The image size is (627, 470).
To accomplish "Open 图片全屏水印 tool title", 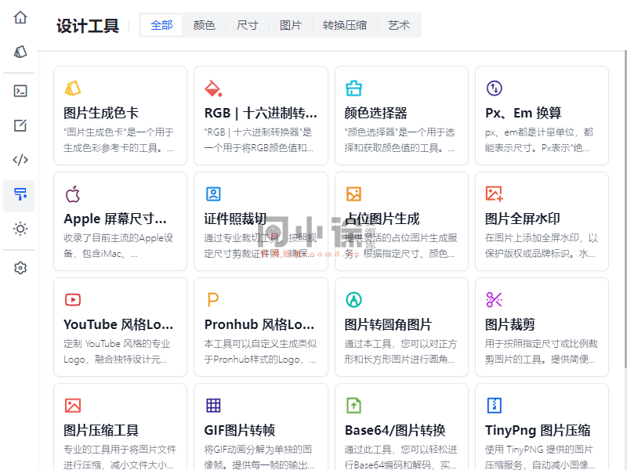I will pyautogui.click(x=523, y=219).
